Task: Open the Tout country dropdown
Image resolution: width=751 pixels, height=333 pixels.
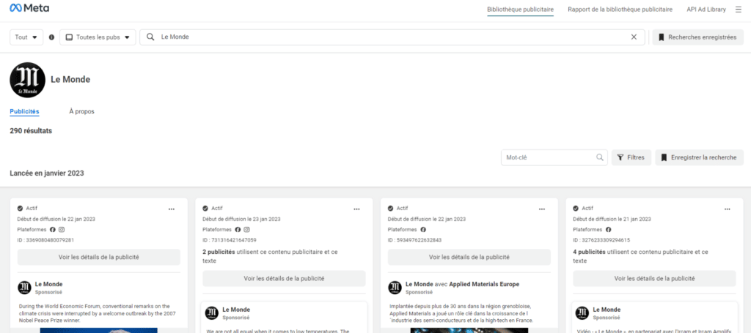Action: 26,37
